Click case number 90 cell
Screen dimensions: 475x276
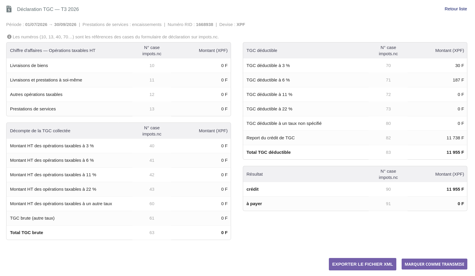tap(388, 189)
